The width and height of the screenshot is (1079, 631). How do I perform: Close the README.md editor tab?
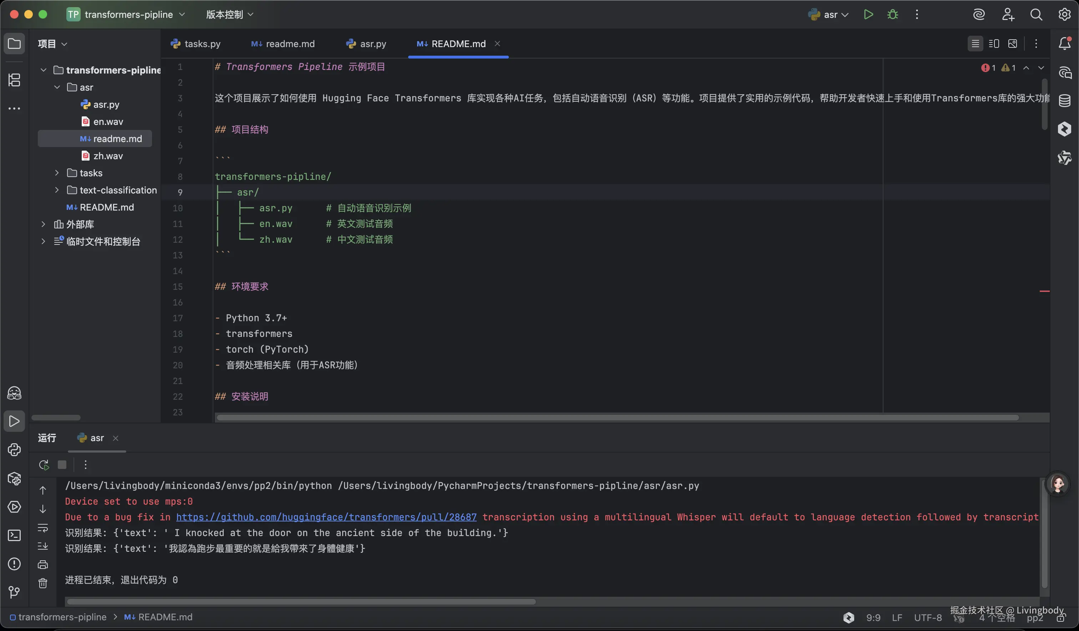coord(497,43)
